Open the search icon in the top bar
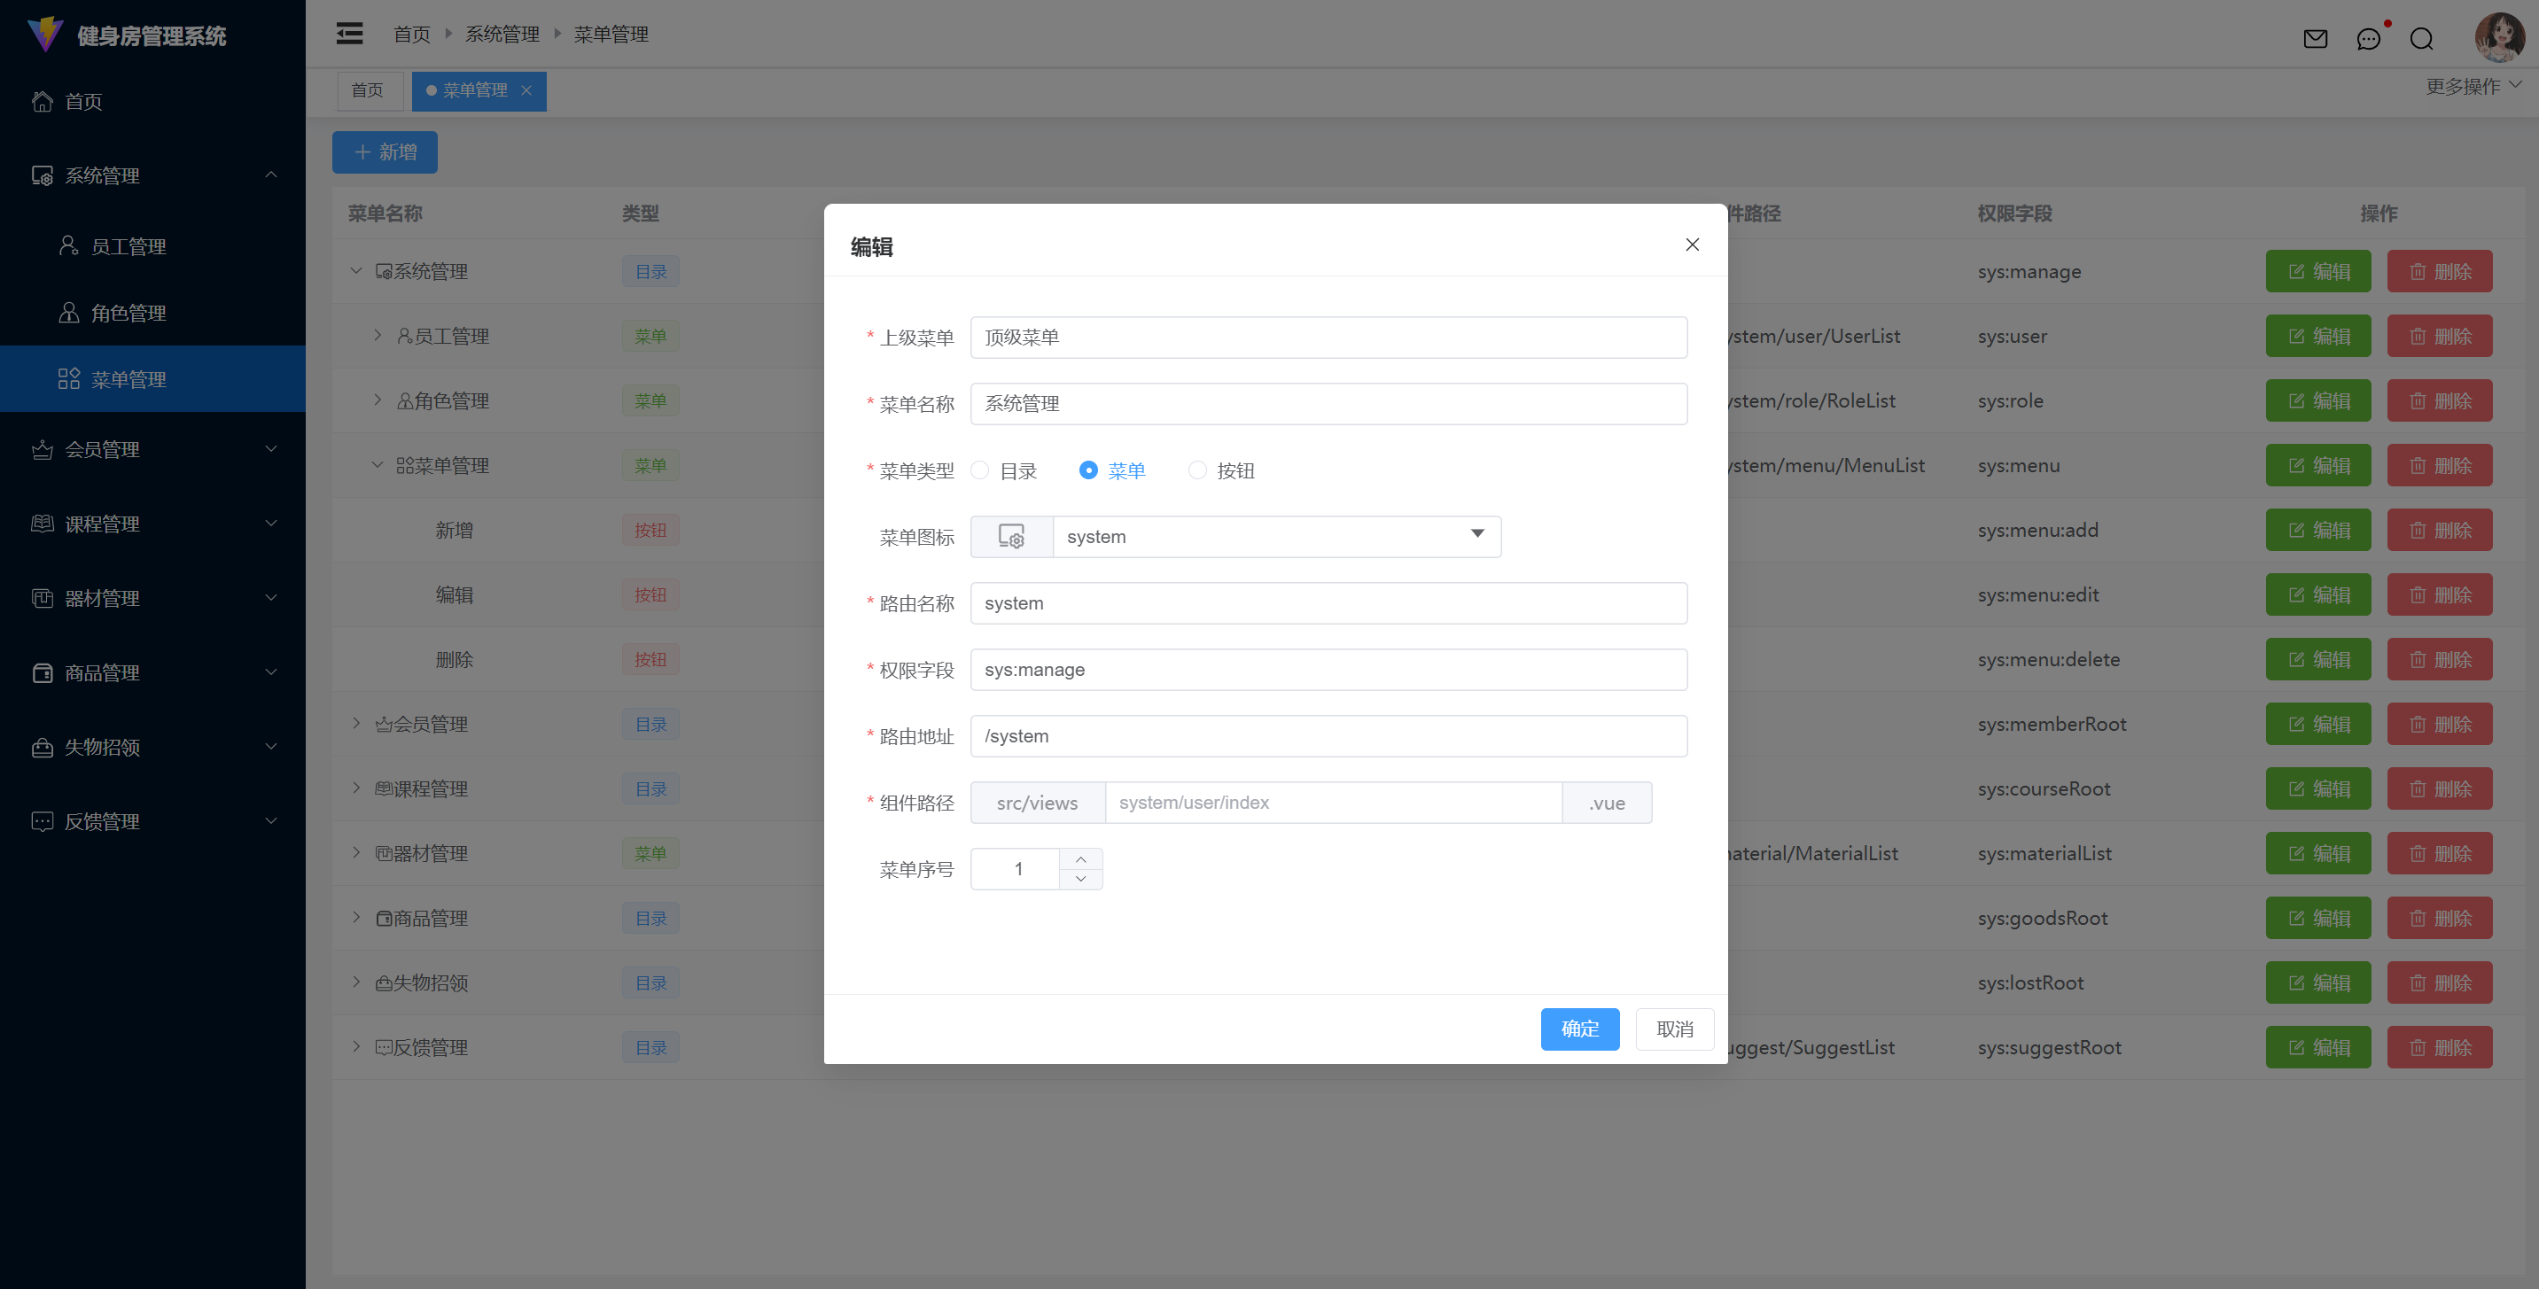This screenshot has width=2539, height=1289. (2422, 38)
